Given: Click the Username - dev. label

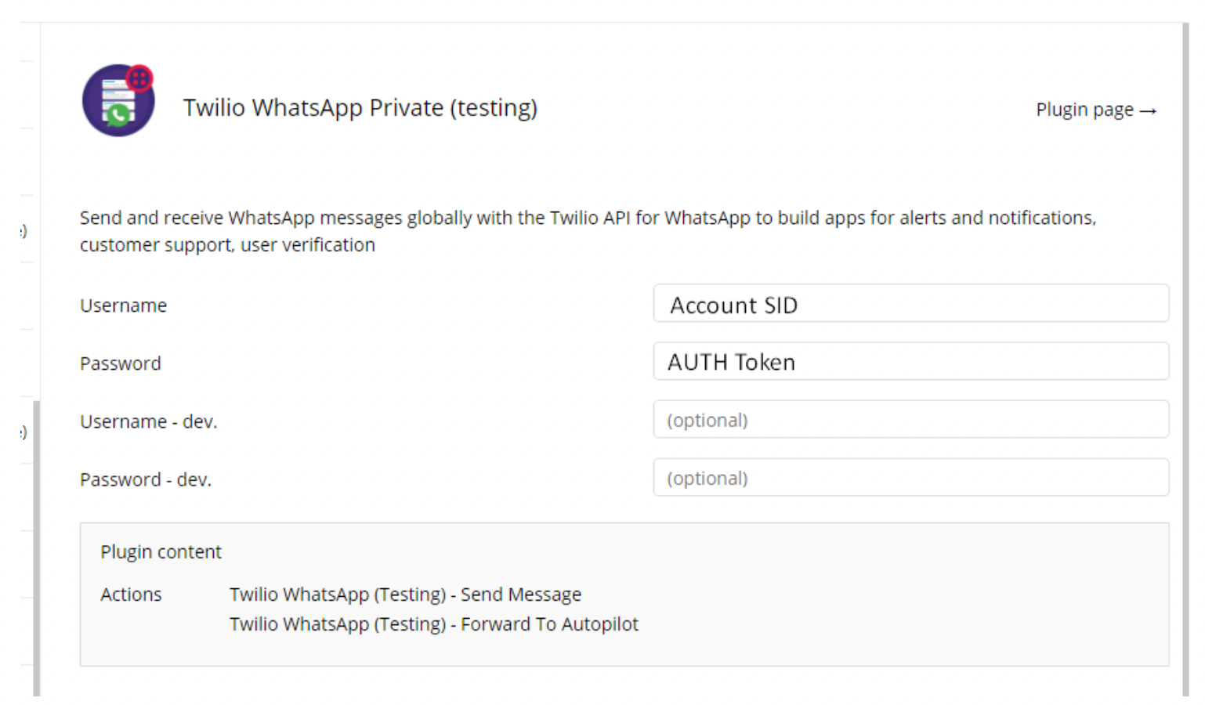Looking at the screenshot, I should pyautogui.click(x=149, y=421).
